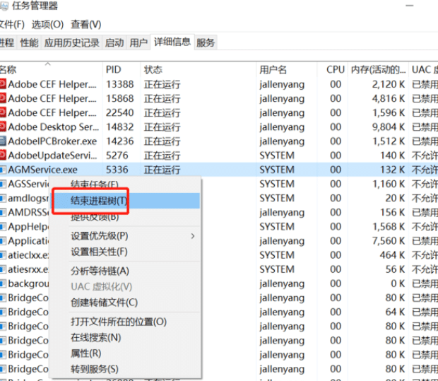The image size is (438, 381).
Task: Select the AdobeUpdateServi... row name
Action: (x=52, y=156)
